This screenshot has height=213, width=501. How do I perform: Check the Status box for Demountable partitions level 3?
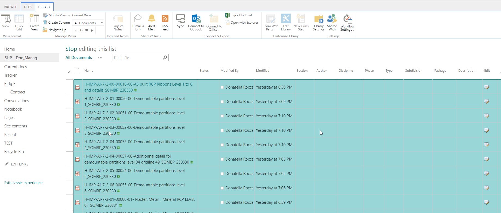click(x=222, y=131)
